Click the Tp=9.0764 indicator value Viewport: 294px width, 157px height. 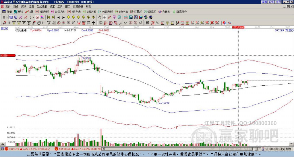point(36,30)
